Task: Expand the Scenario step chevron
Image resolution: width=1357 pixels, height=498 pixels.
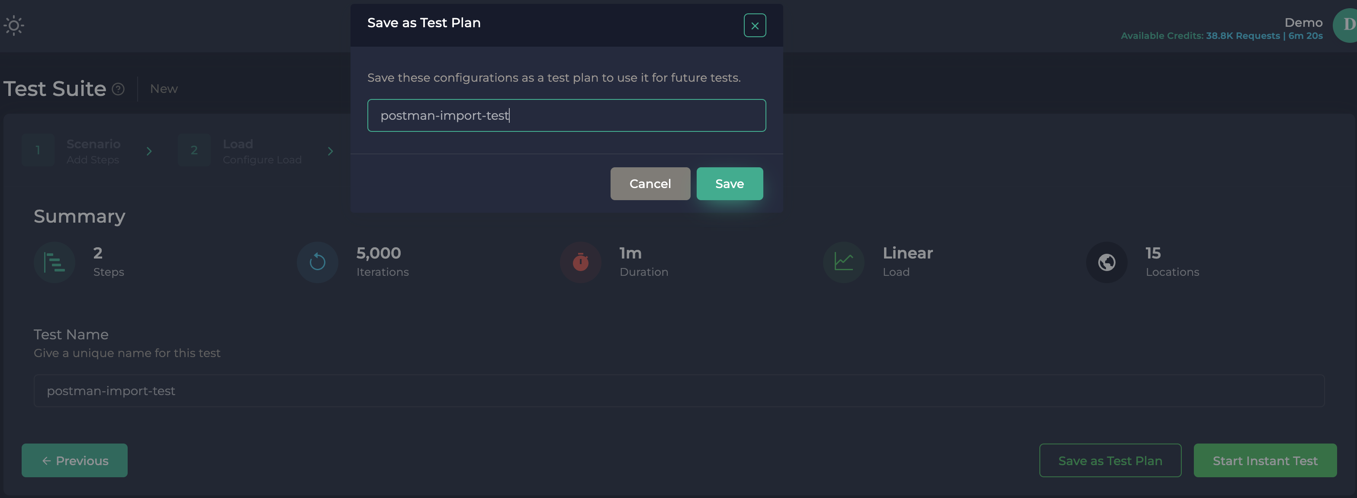Action: [150, 151]
